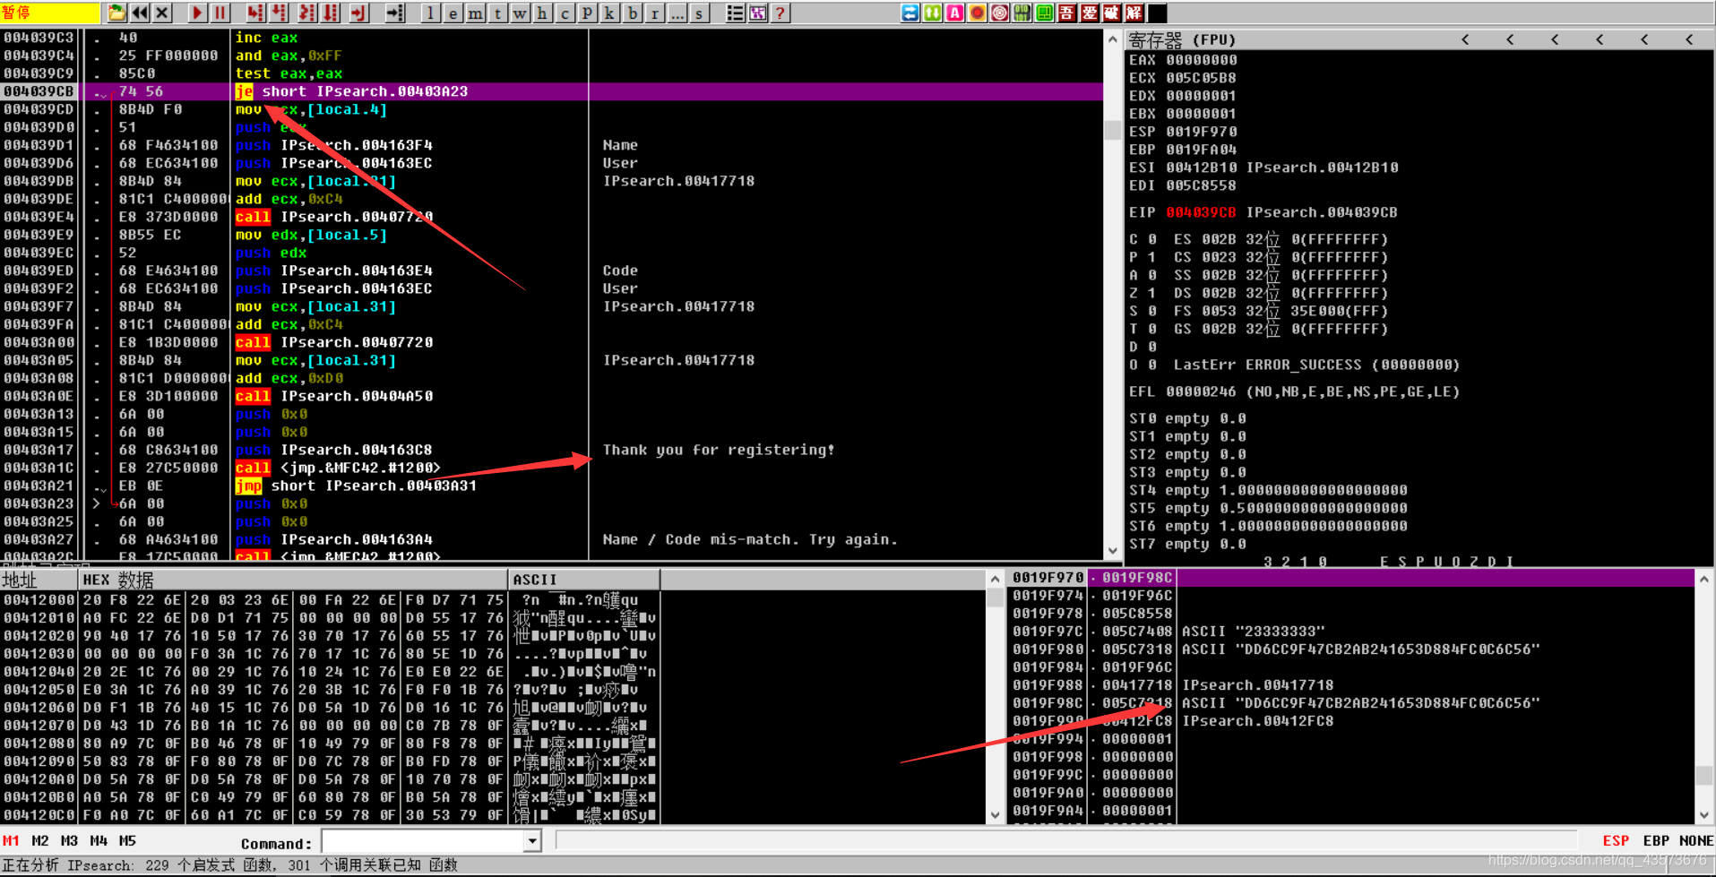Switch to memory bookmark M1

coord(11,840)
